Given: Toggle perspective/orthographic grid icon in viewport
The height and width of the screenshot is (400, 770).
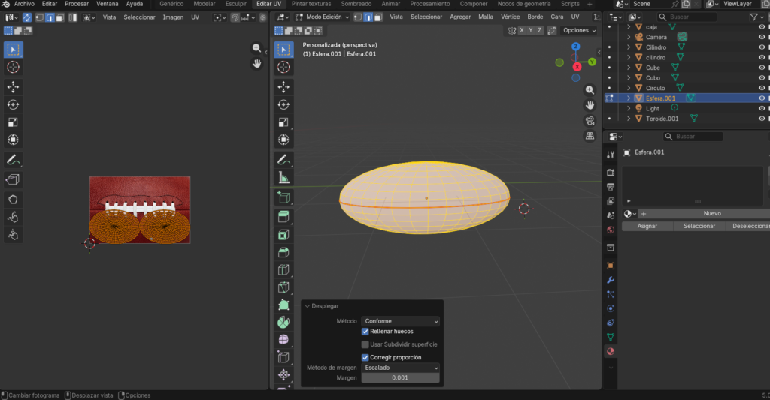Looking at the screenshot, I should tap(590, 136).
